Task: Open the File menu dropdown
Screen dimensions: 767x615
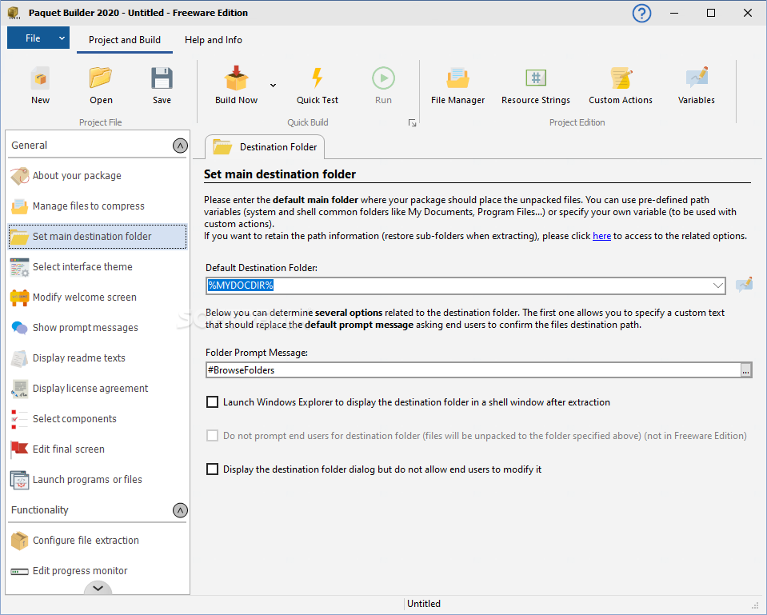Action: tap(38, 38)
